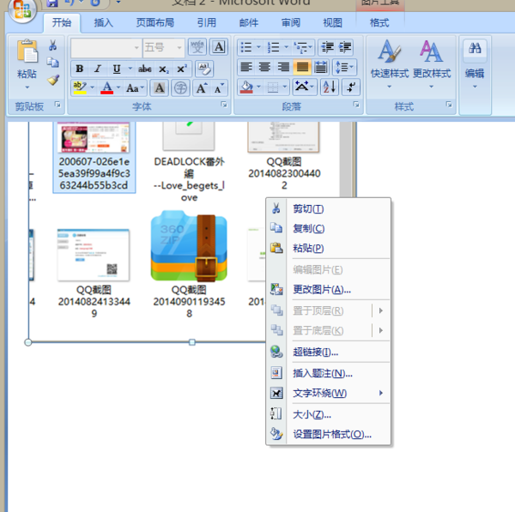Open 快速样式 gallery button
The width and height of the screenshot is (515, 512).
[390, 63]
